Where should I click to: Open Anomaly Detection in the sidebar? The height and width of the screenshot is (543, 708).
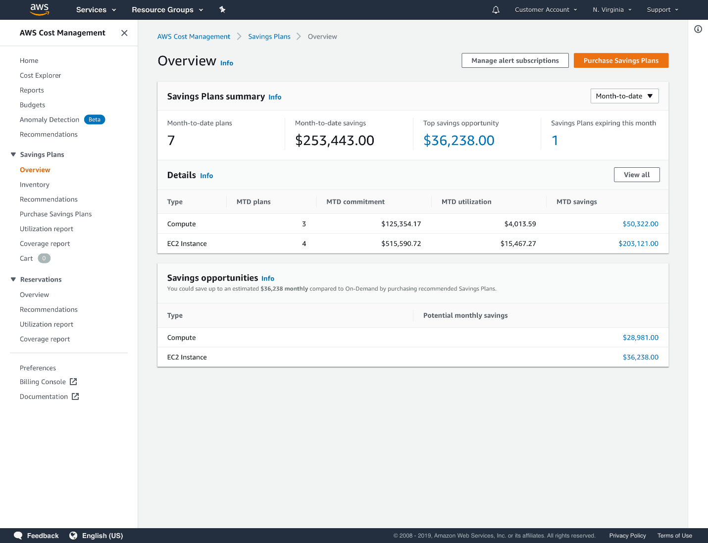click(50, 120)
